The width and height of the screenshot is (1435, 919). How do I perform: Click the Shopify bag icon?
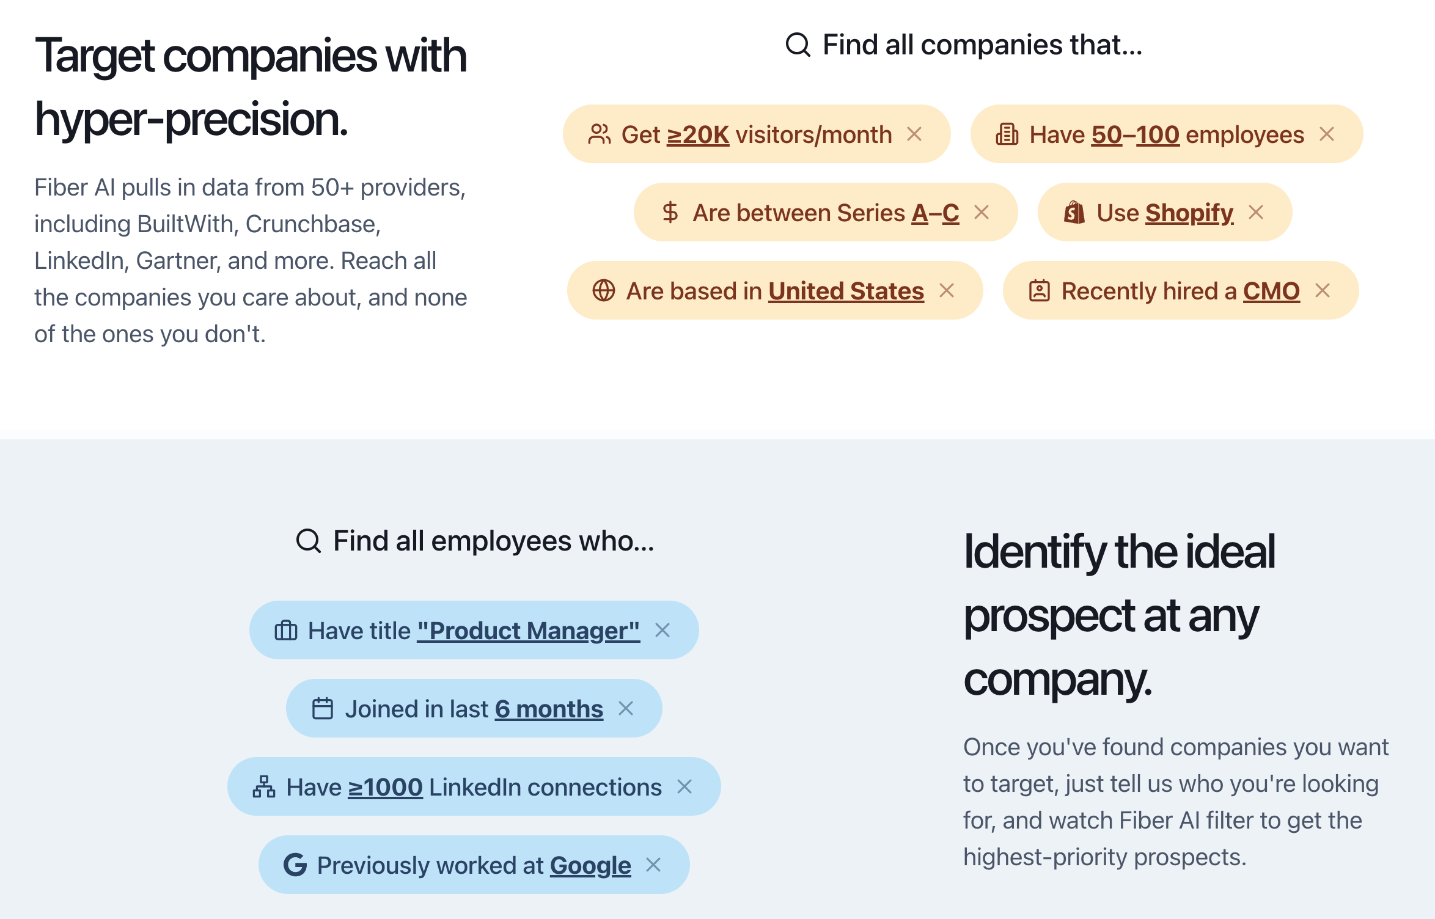tap(1074, 213)
